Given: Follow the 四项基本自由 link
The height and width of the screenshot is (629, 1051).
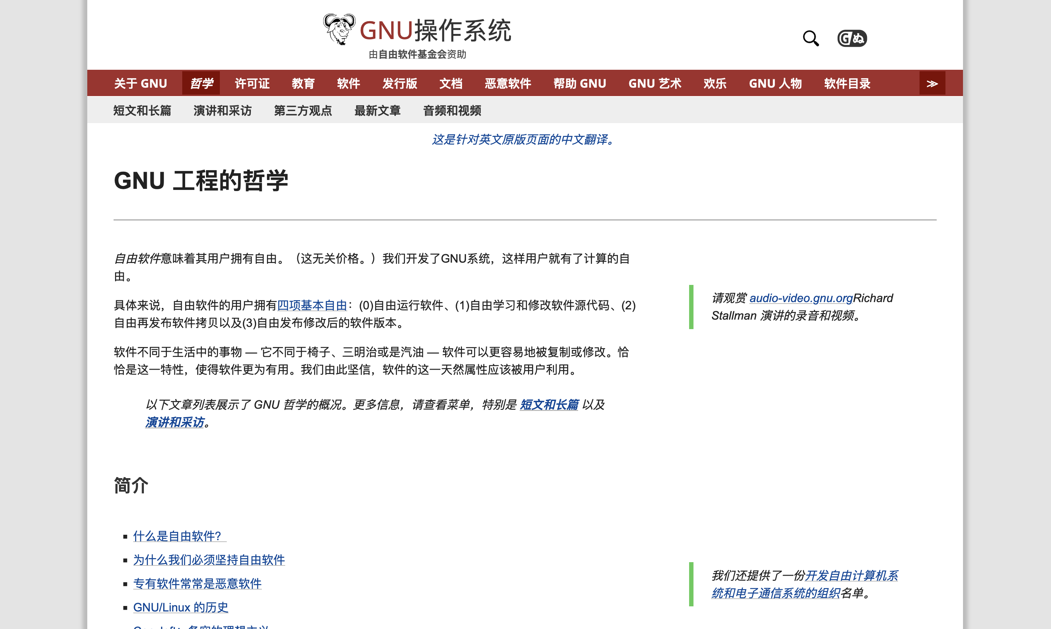Looking at the screenshot, I should click(x=312, y=305).
